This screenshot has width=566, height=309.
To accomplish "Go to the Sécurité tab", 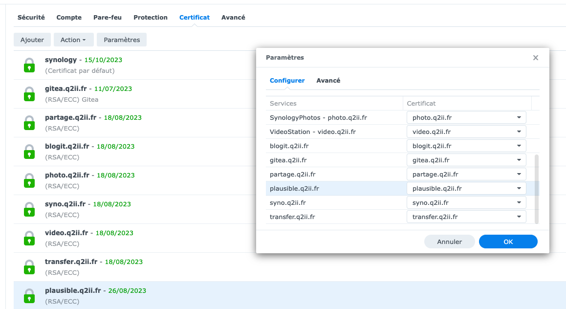I will 31,17.
